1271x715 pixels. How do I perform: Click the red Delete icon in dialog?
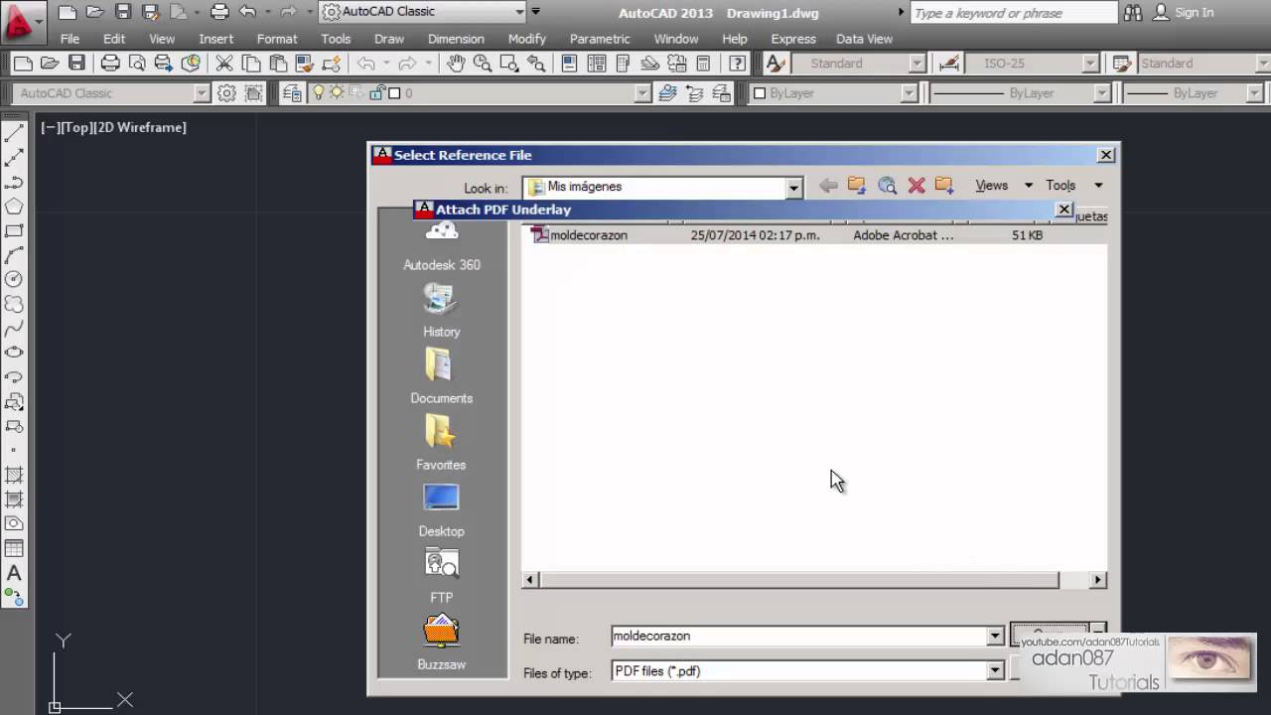click(x=917, y=186)
